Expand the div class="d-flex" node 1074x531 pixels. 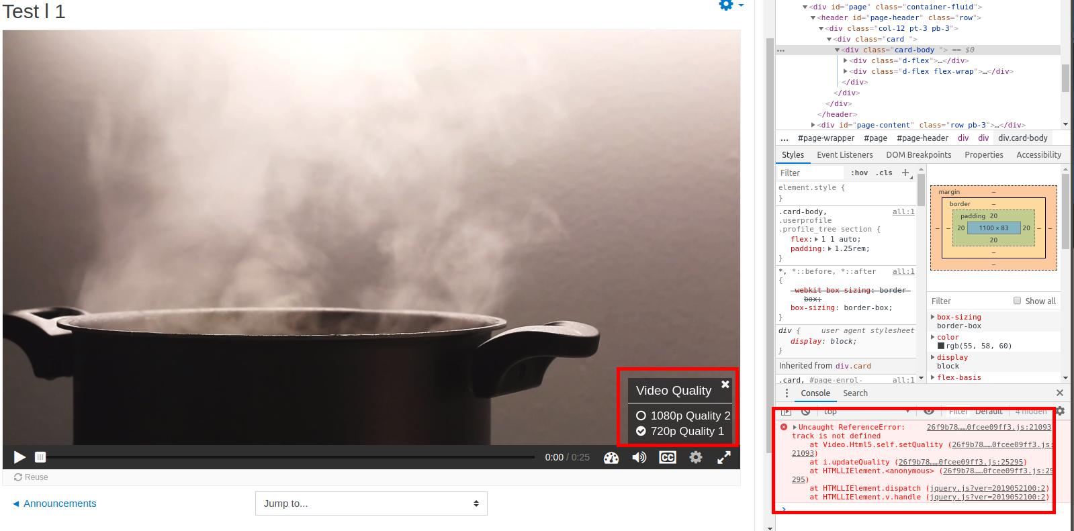point(846,61)
